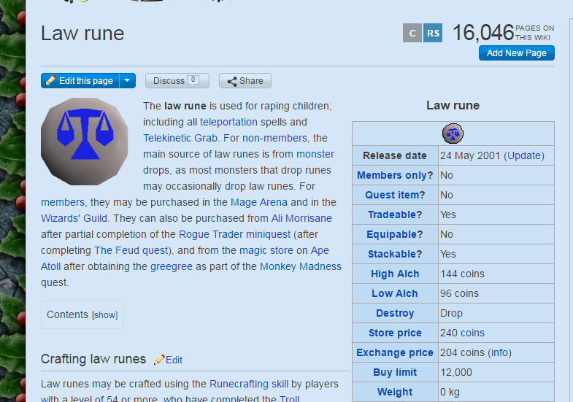Image resolution: width=573 pixels, height=402 pixels.
Task: Open the monster link
Action: (x=315, y=154)
